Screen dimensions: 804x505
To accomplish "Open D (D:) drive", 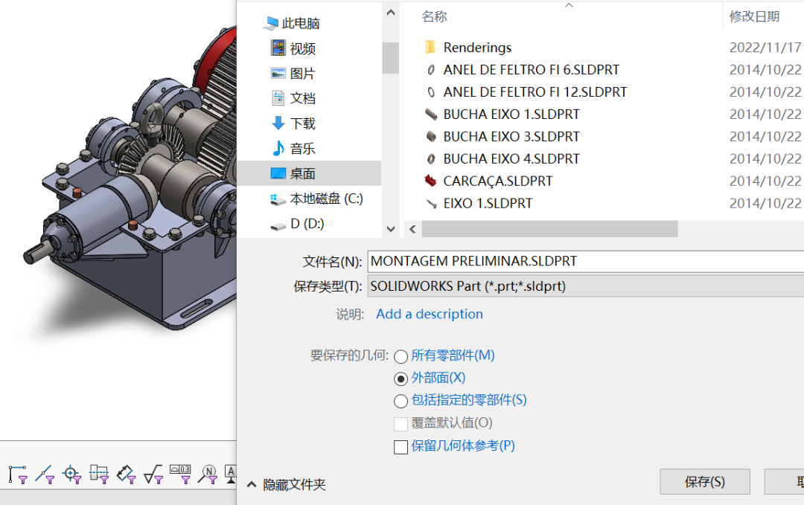I will pyautogui.click(x=297, y=223).
